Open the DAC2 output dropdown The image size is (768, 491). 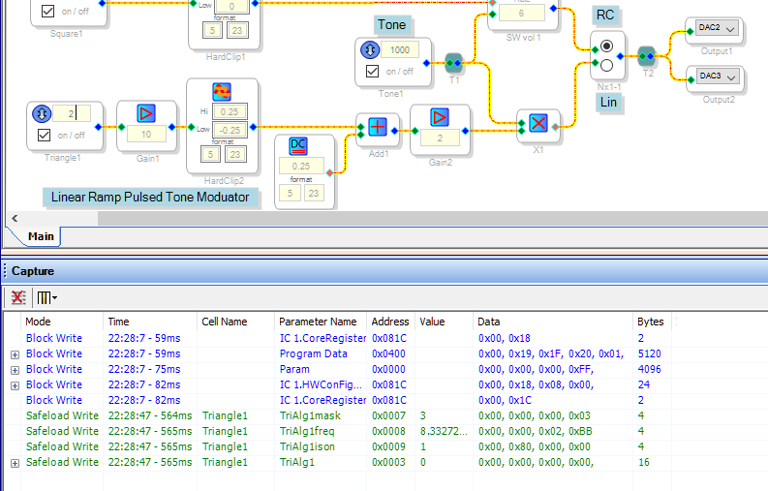pos(717,28)
